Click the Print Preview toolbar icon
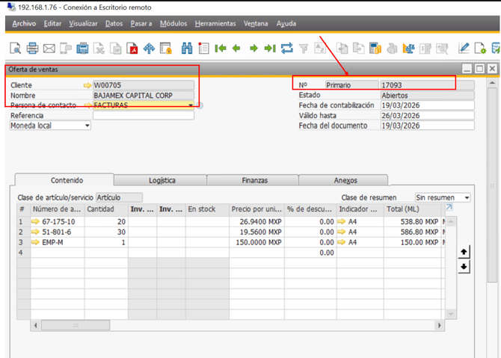 point(16,49)
